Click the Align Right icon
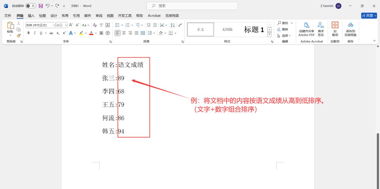Viewport: 380px width, 189px height. point(130,33)
